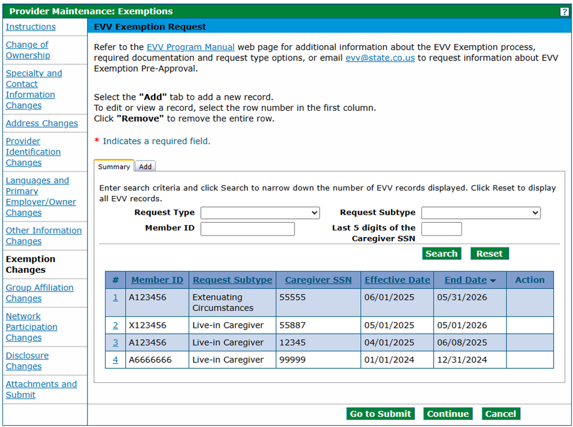Open Address Changes page
The image size is (573, 427).
pos(42,123)
